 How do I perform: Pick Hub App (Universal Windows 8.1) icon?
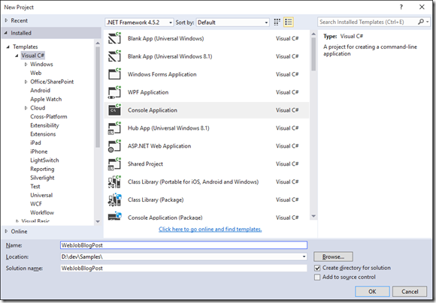pyautogui.click(x=114, y=128)
